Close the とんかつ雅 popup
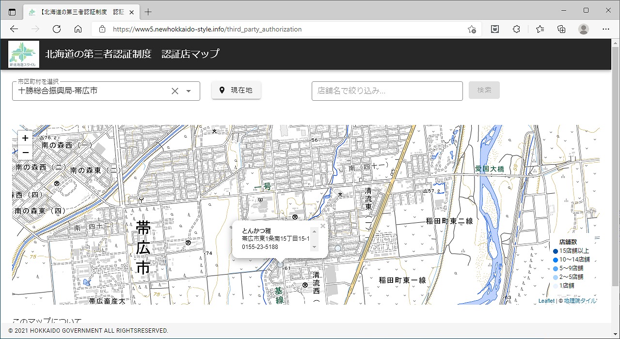620x339 pixels. (x=323, y=226)
